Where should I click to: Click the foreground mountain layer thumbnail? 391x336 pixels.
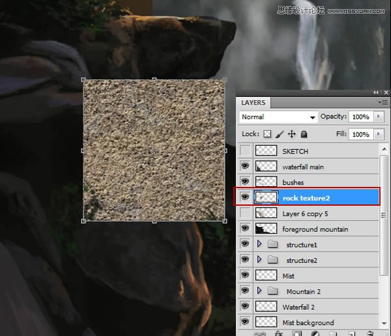click(x=266, y=229)
